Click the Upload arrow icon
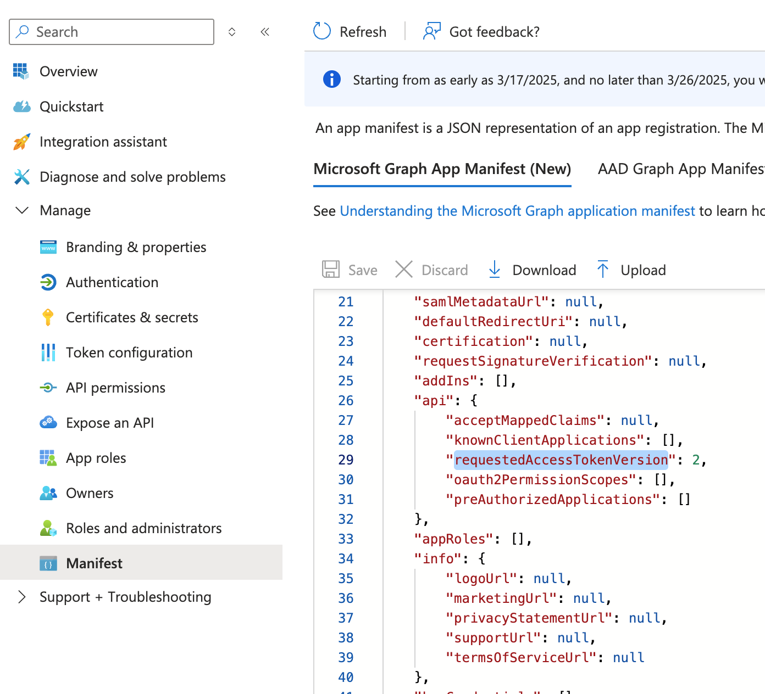 [x=603, y=270]
